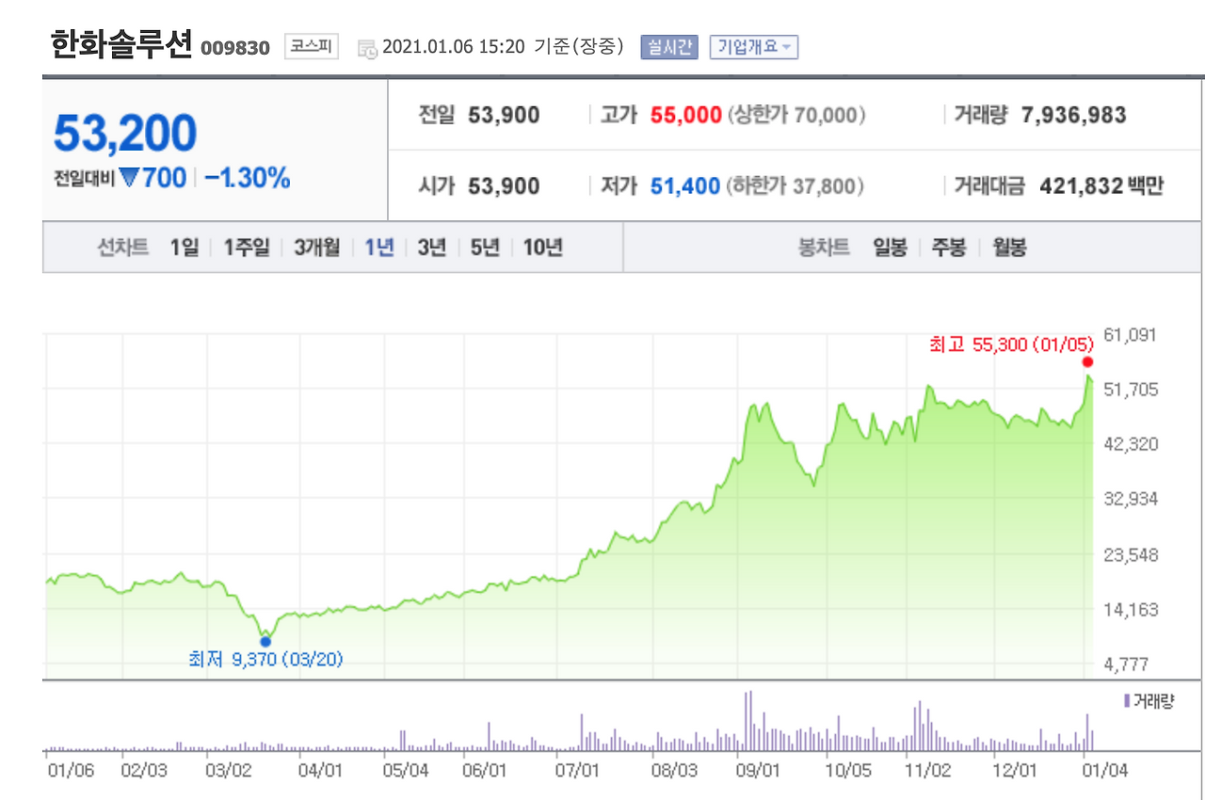The image size is (1205, 800).
Task: Select the 1년 chart range
Action: tap(379, 248)
